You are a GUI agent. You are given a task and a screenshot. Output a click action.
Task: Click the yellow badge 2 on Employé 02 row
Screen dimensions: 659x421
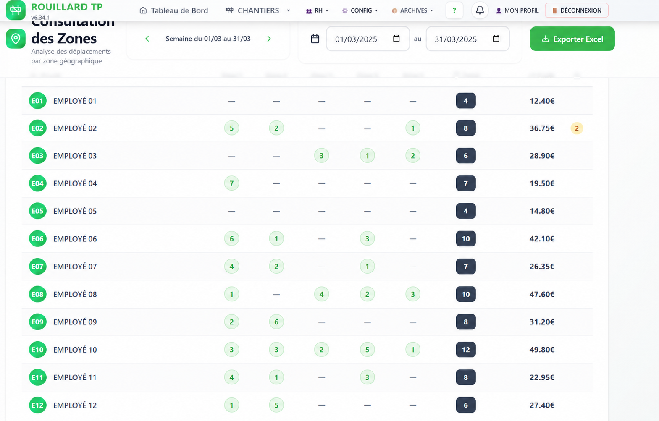pos(577,128)
